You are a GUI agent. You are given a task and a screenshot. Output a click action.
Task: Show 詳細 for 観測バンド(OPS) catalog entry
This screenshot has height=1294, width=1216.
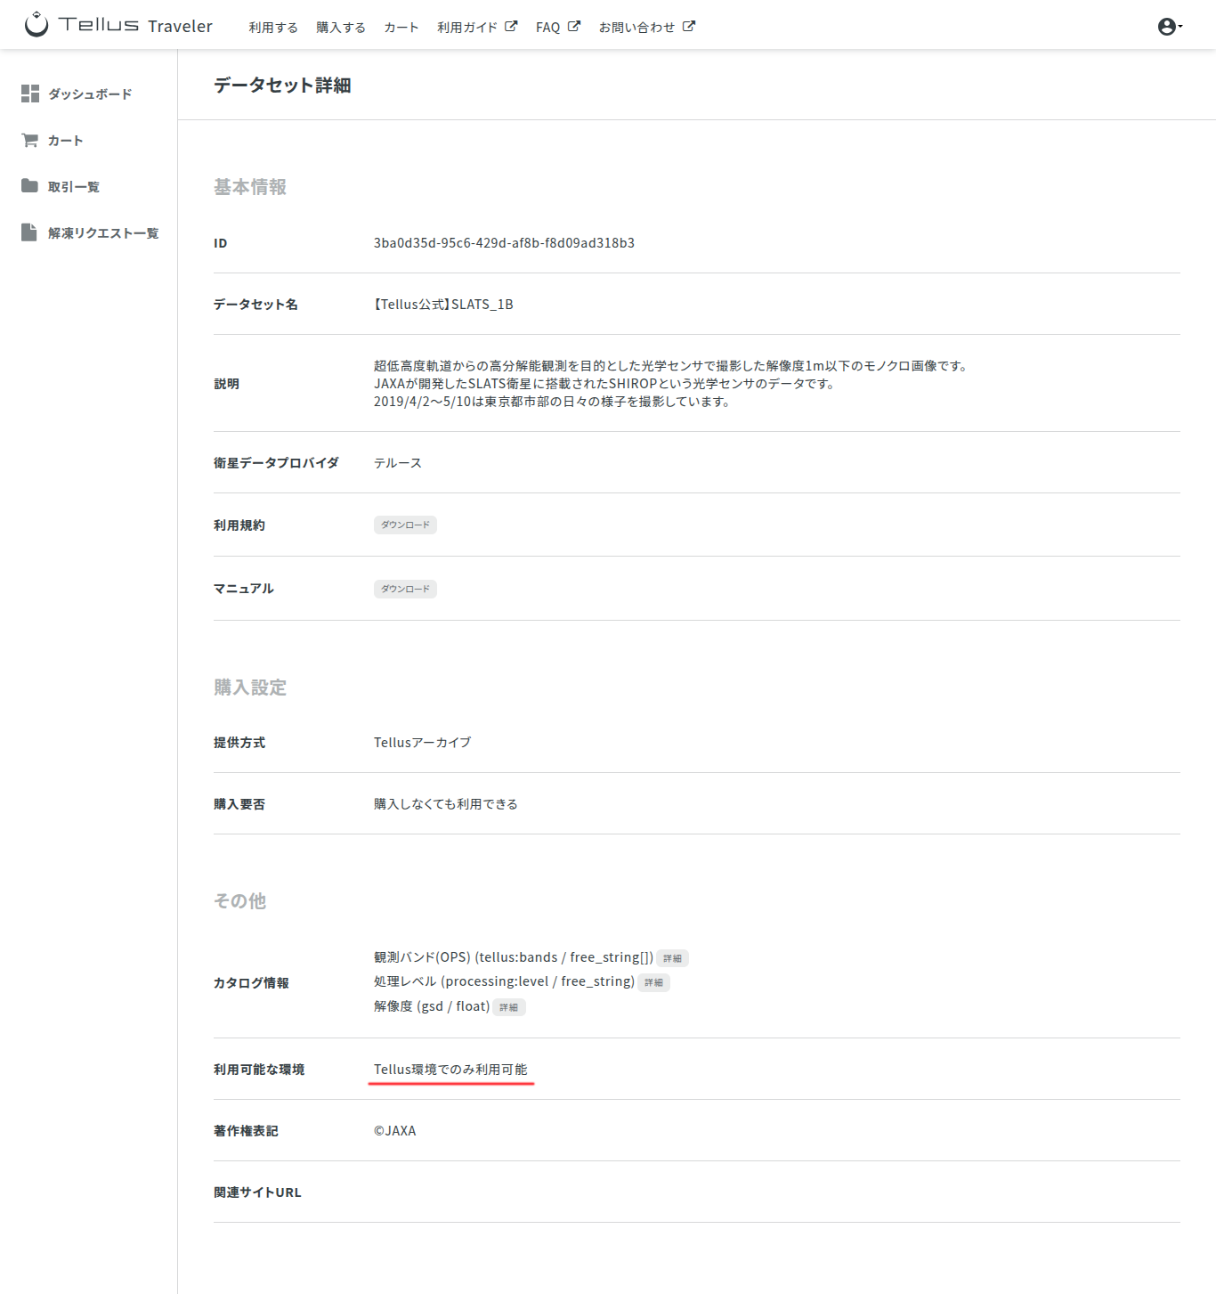click(672, 958)
